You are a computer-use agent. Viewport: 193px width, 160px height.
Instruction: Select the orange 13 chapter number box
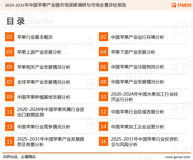[10, 127]
